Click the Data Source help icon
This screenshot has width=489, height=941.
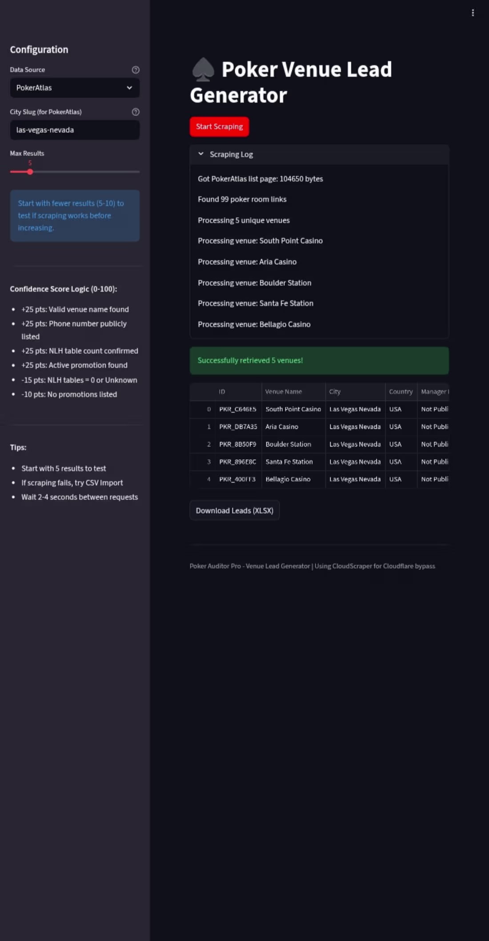136,70
